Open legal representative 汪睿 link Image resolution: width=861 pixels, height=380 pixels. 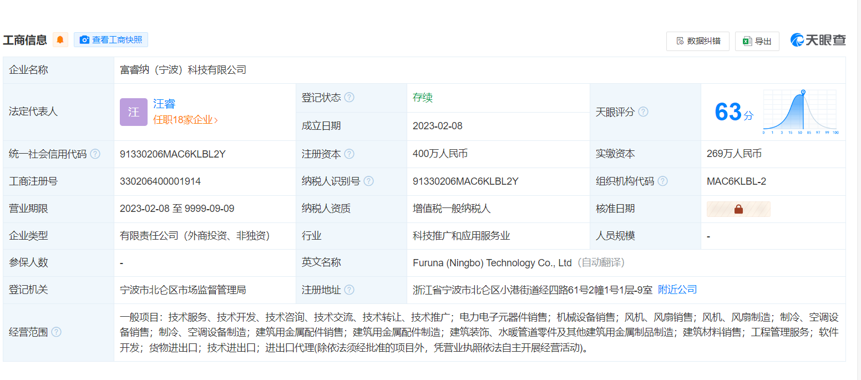point(164,104)
